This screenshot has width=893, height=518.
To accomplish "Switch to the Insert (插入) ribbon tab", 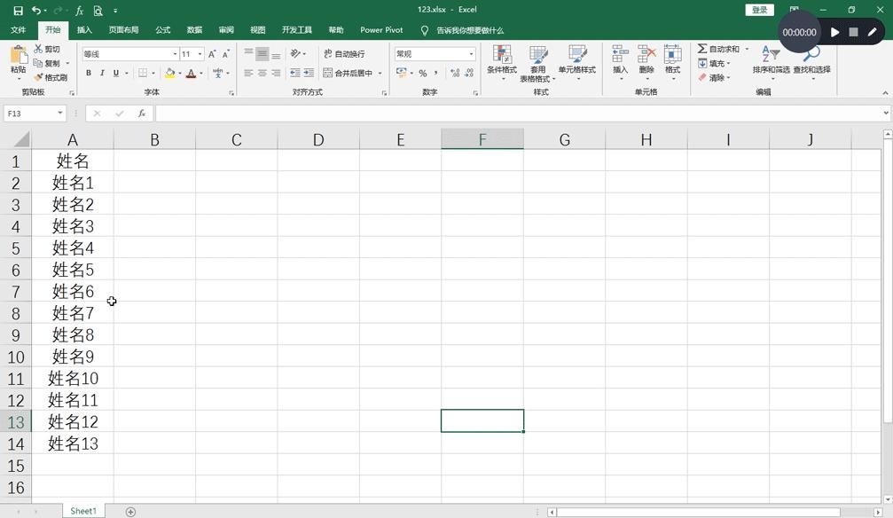I will [84, 30].
